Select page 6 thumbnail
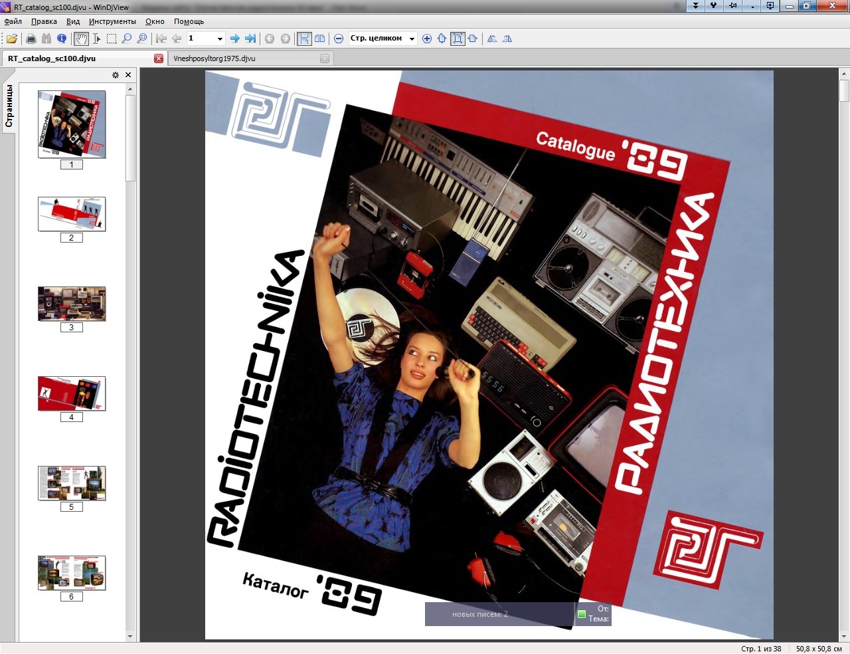The image size is (850, 654). [x=72, y=573]
